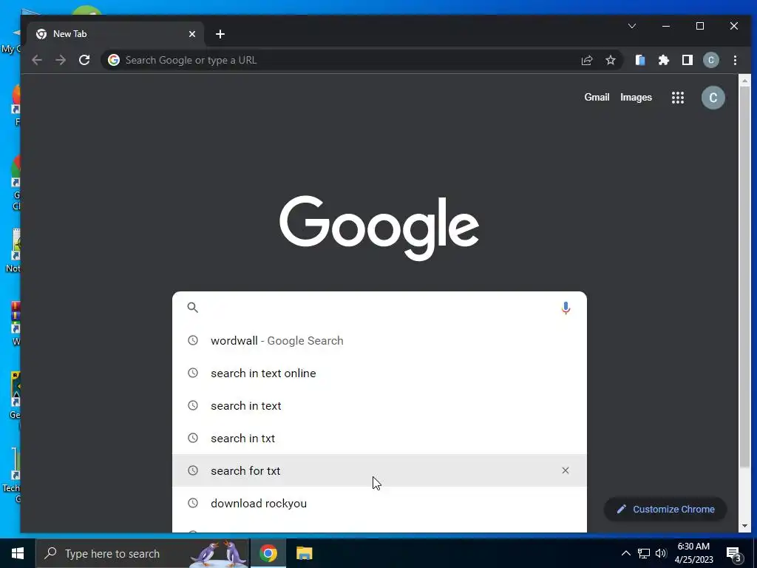Show hidden tray icons chevron
This screenshot has width=757, height=568.
pos(625,553)
